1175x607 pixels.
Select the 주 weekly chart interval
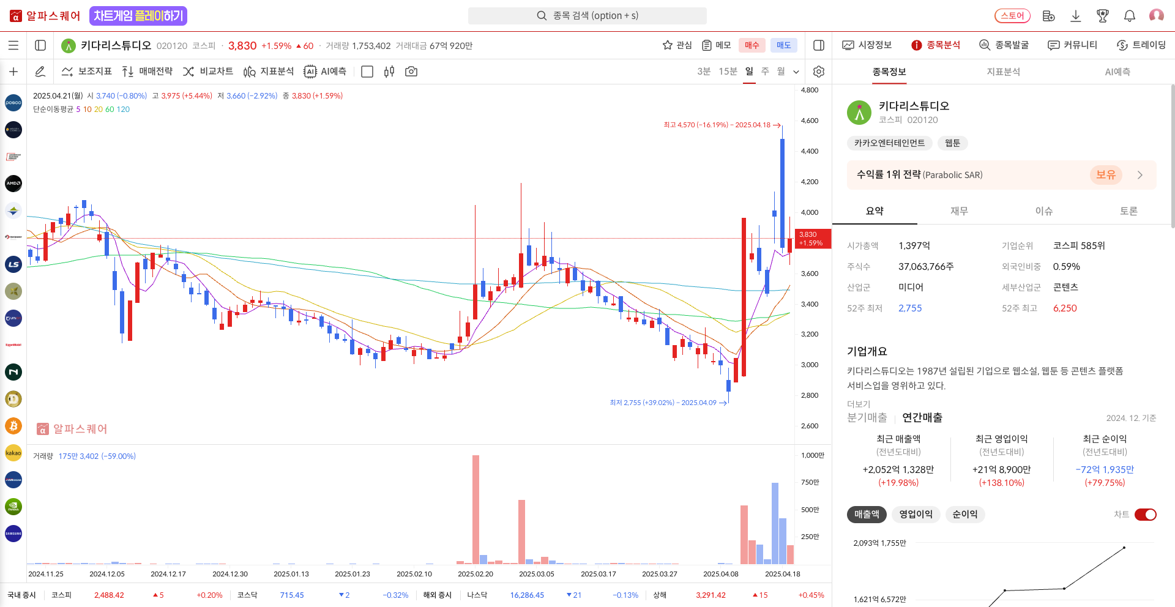(x=765, y=72)
